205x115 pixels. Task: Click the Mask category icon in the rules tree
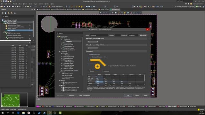click(61, 80)
